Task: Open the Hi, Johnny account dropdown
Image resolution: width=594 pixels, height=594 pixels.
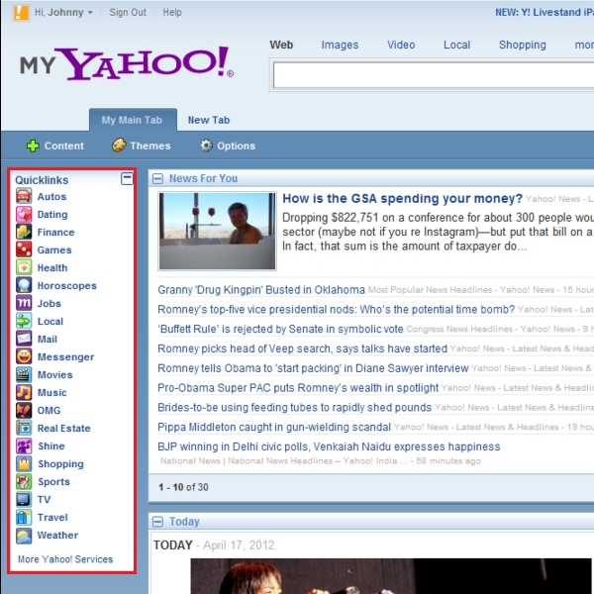Action: tap(63, 12)
